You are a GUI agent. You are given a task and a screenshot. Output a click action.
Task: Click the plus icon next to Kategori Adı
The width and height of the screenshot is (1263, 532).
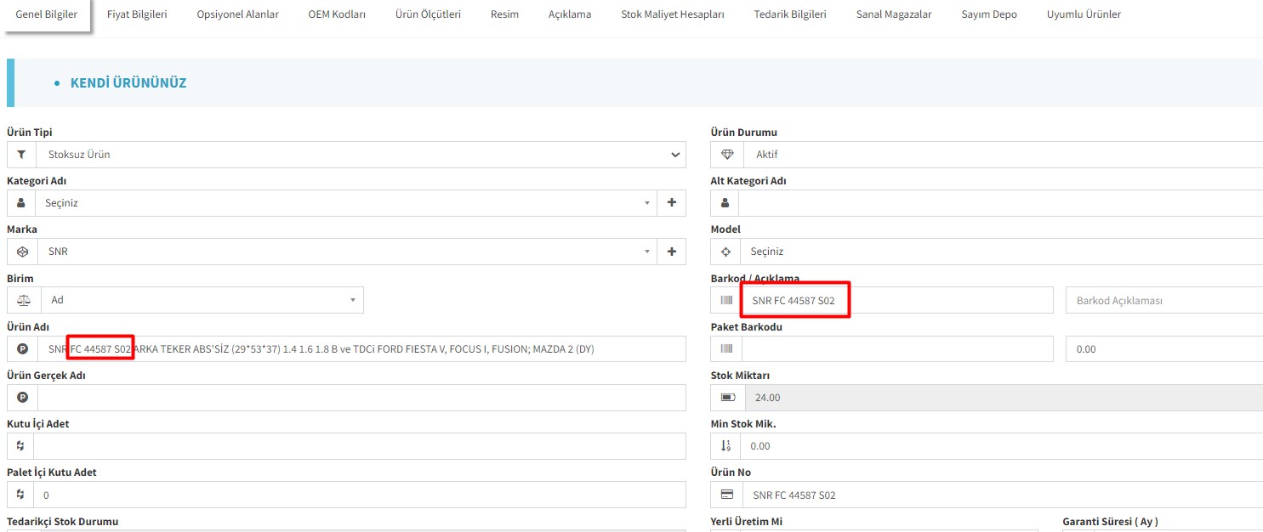click(x=671, y=203)
